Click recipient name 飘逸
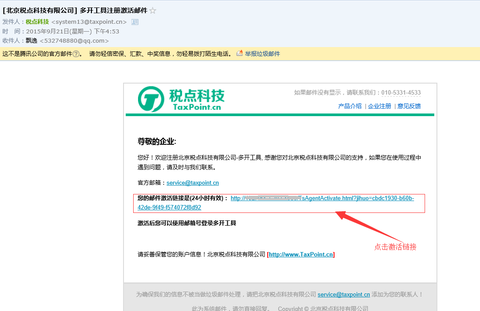The image size is (480, 311). (x=32, y=41)
